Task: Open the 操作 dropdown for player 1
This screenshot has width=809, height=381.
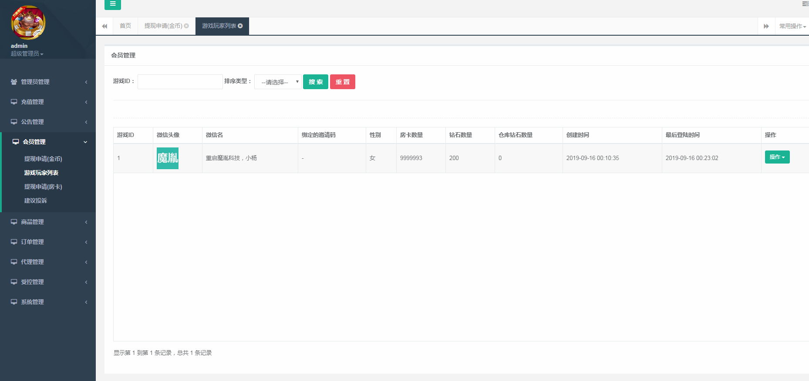Action: pos(777,157)
